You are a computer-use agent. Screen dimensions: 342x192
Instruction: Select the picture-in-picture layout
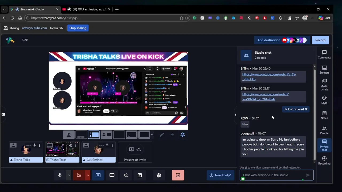(x=131, y=135)
